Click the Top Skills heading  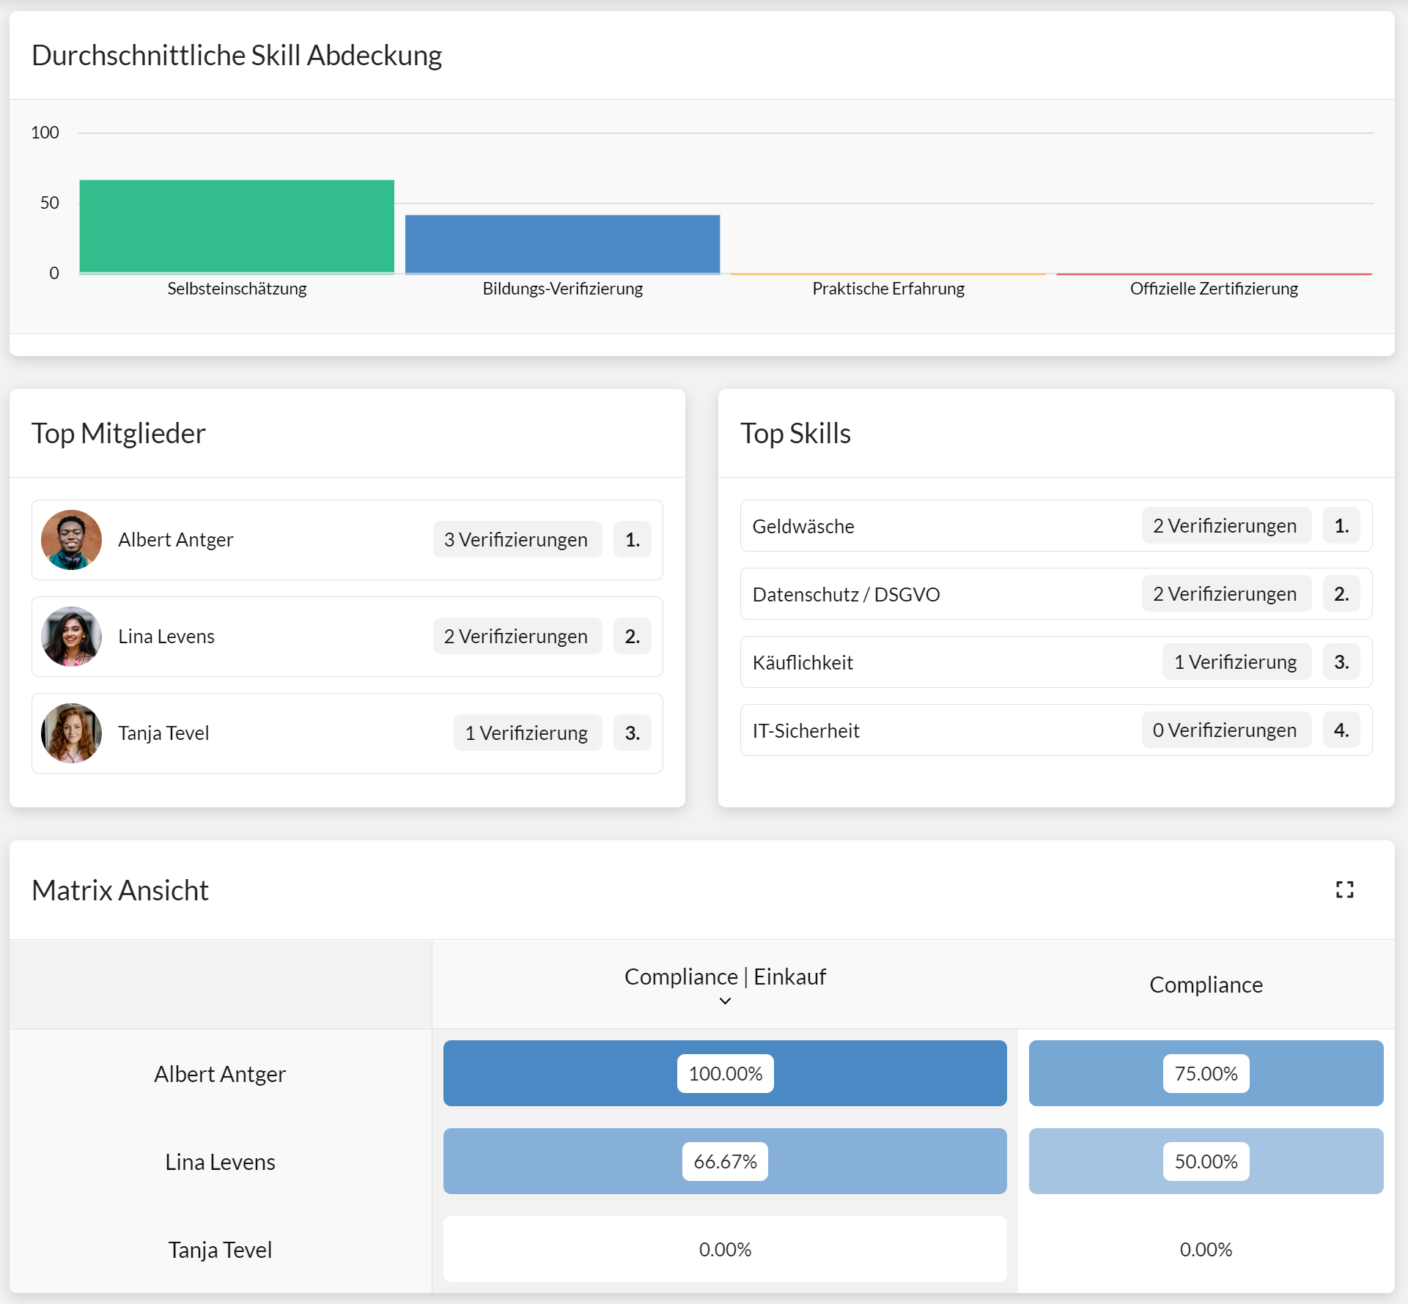(x=795, y=434)
